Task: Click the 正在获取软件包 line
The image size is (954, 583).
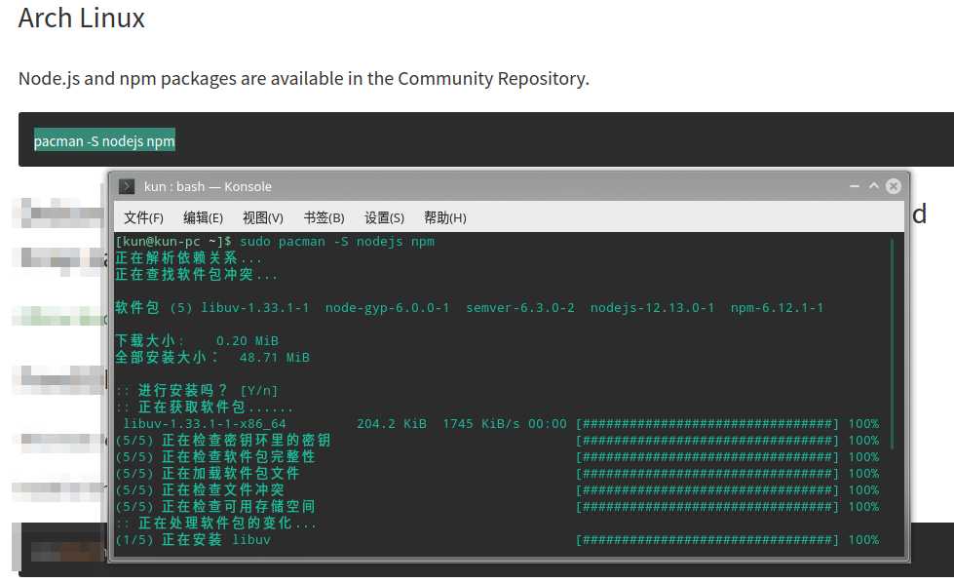Action: pos(205,407)
